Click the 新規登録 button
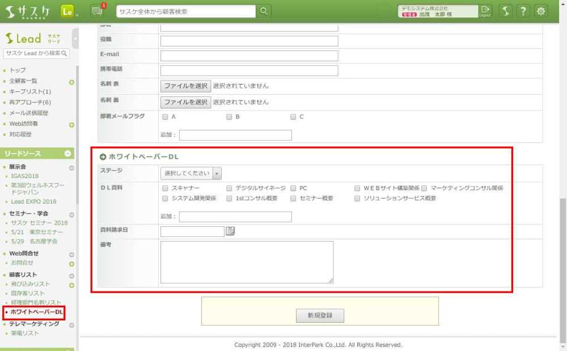The width and height of the screenshot is (567, 351). (x=320, y=316)
